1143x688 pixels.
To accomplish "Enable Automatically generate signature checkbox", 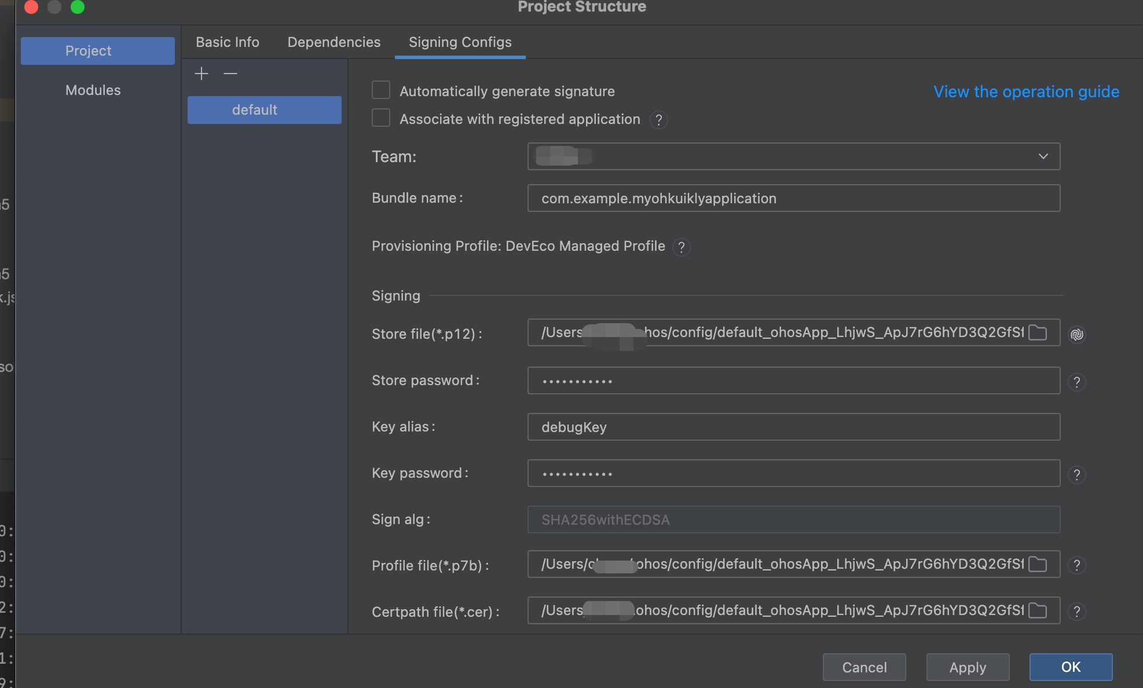I will click(x=381, y=90).
